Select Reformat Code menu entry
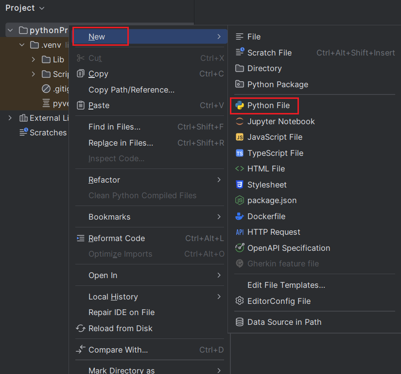Viewport: 401px width, 374px height. point(117,238)
